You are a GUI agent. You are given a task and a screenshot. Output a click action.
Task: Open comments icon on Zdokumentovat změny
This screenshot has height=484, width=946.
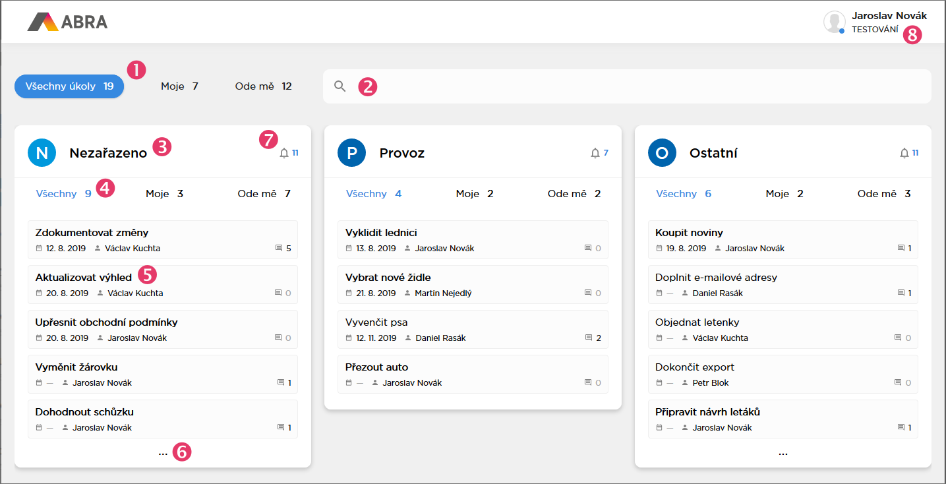coord(279,249)
